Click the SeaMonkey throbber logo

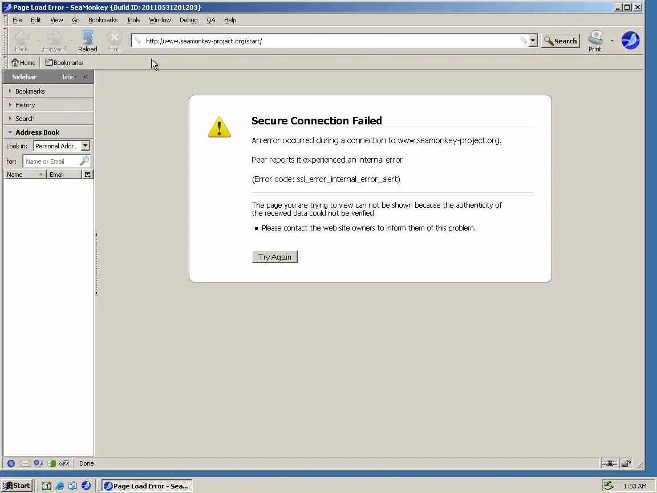(631, 41)
